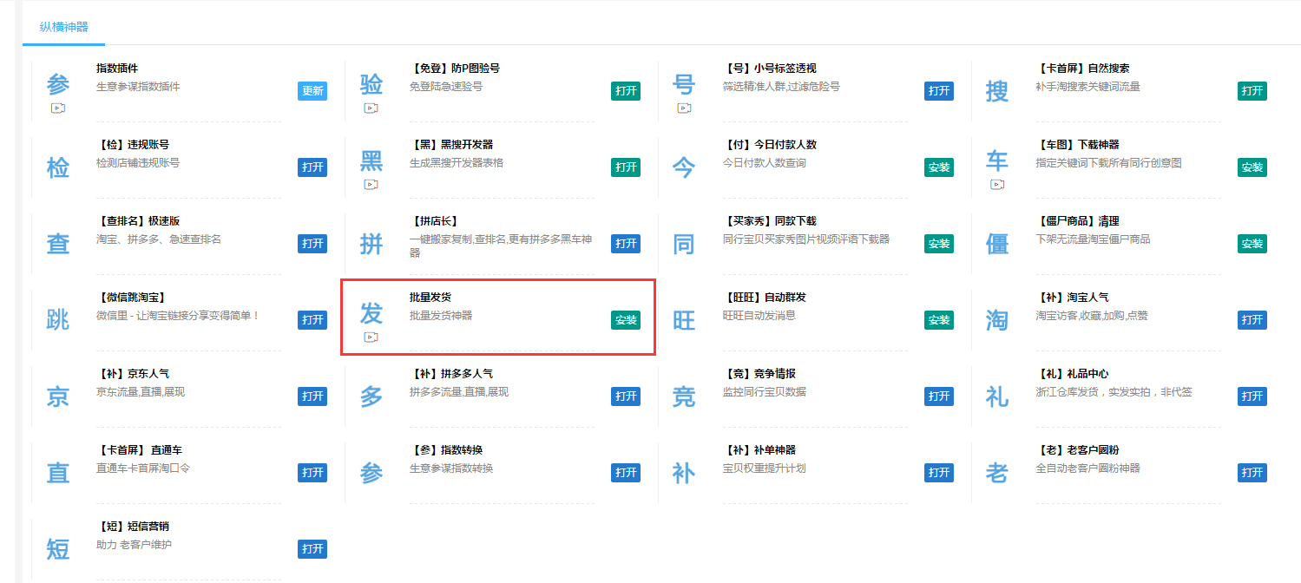The height and width of the screenshot is (583, 1301).
Task: Open the 违规账号 checker
Action: tap(312, 167)
